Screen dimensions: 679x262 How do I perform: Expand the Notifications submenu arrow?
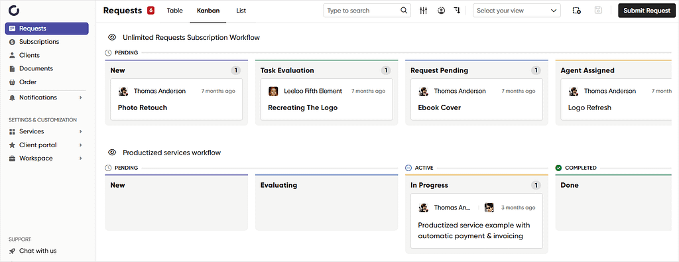click(80, 98)
